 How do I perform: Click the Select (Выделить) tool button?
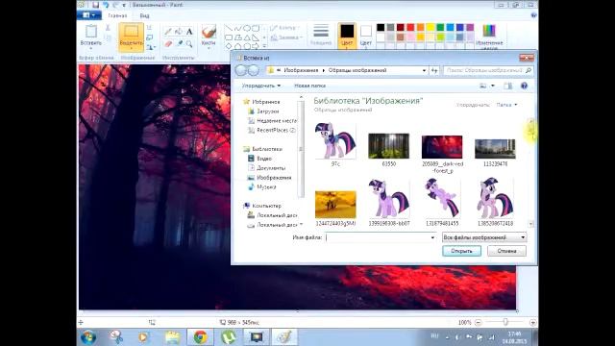tap(131, 37)
